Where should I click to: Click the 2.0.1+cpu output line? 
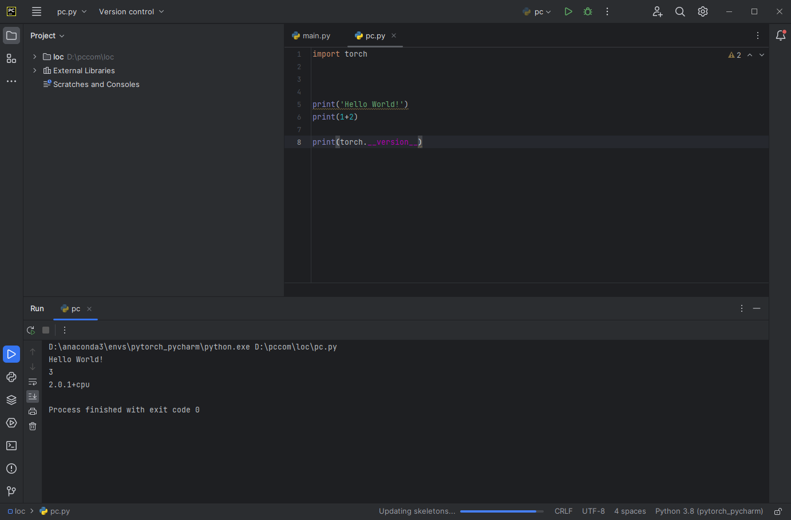point(69,385)
